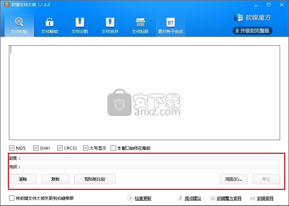
Task: Click the 复制 button
Action: (55, 179)
